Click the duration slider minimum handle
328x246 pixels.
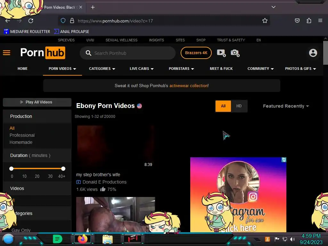(12, 168)
